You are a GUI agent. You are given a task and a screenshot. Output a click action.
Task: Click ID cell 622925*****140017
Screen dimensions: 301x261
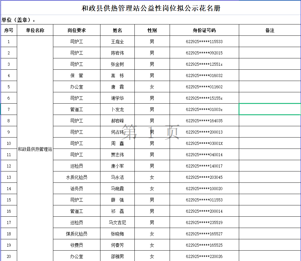click(x=204, y=166)
